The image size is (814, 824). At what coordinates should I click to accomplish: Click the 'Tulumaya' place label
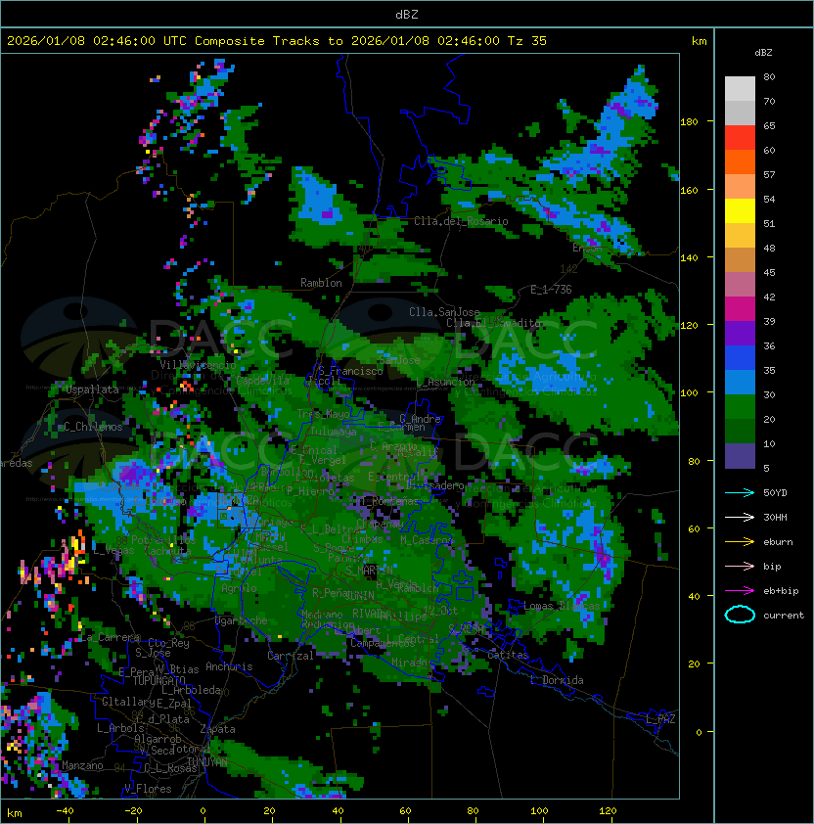(334, 432)
